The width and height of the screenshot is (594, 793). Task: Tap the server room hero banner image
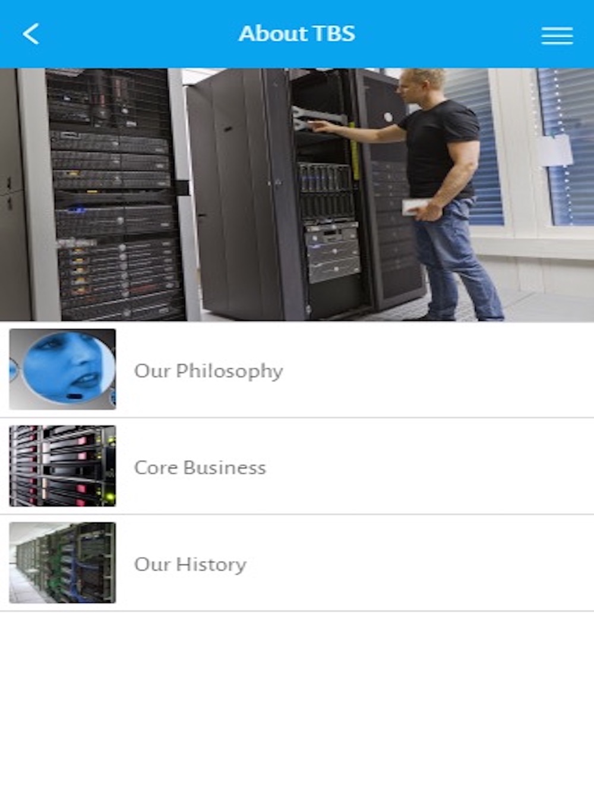pos(297,195)
